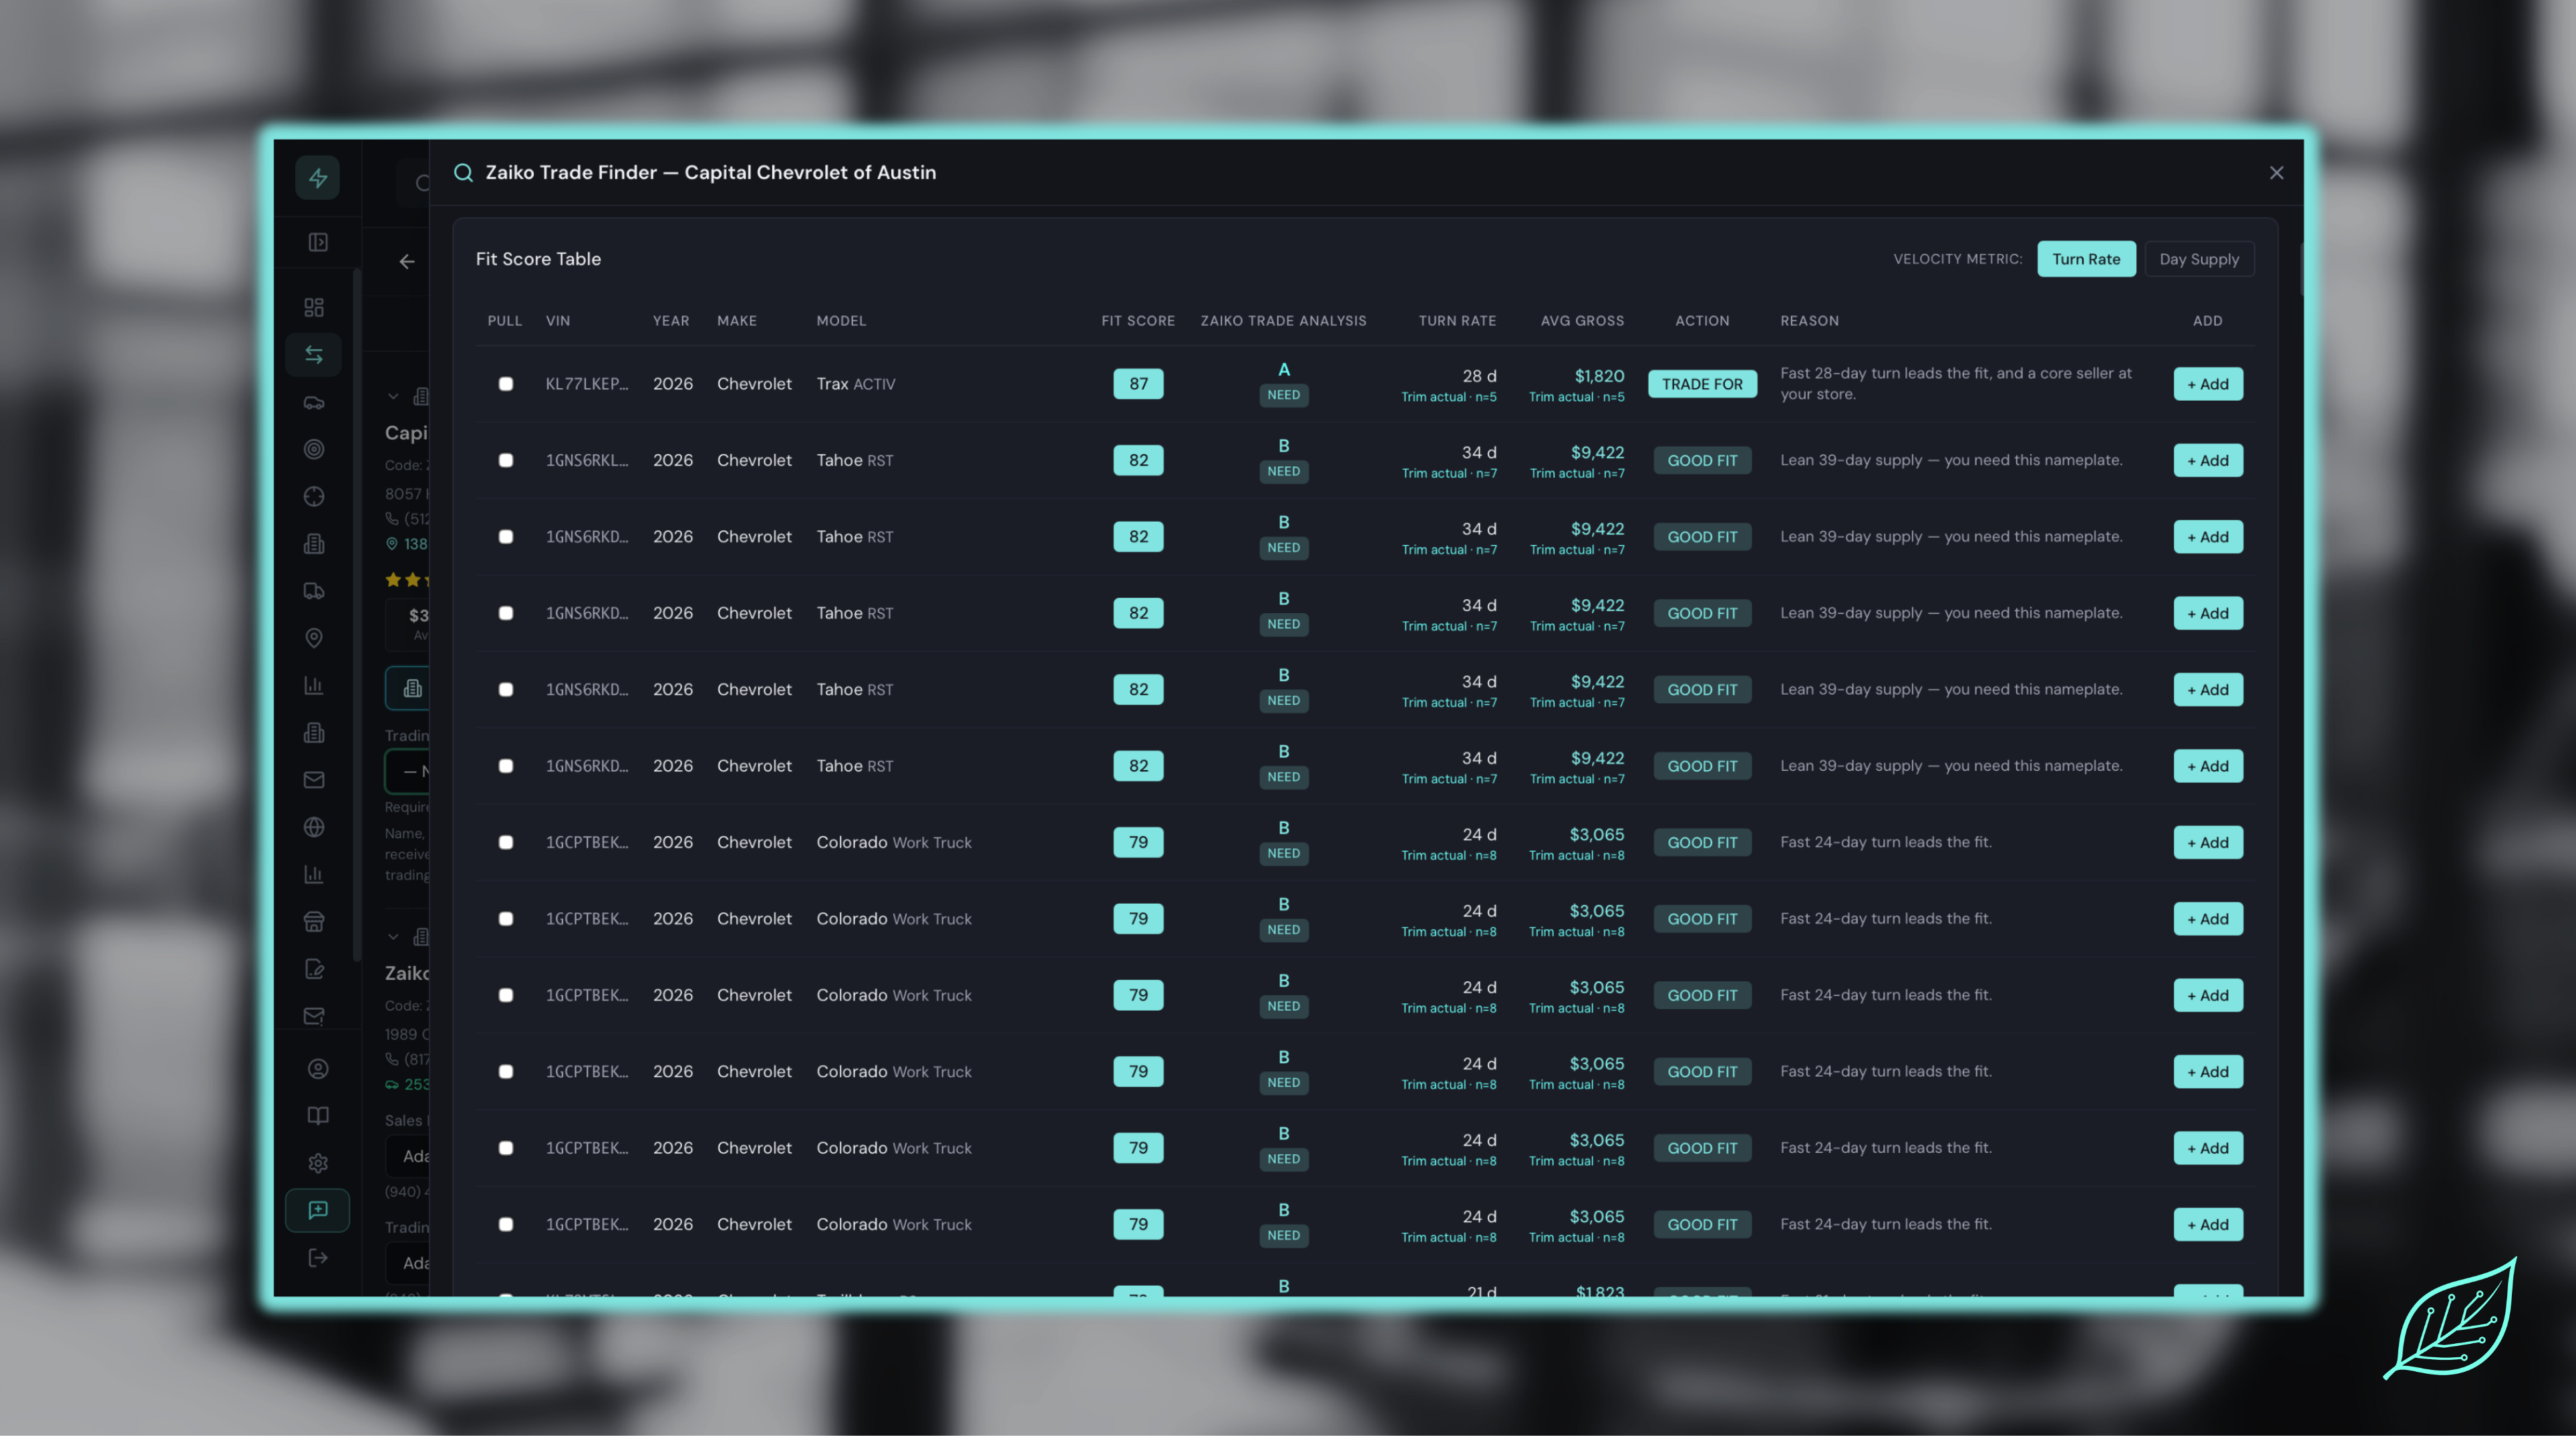Click the back arrow behind the dialog

coord(407,262)
